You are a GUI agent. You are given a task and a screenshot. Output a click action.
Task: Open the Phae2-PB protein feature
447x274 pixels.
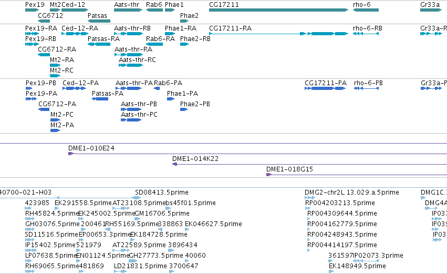pos(184,109)
